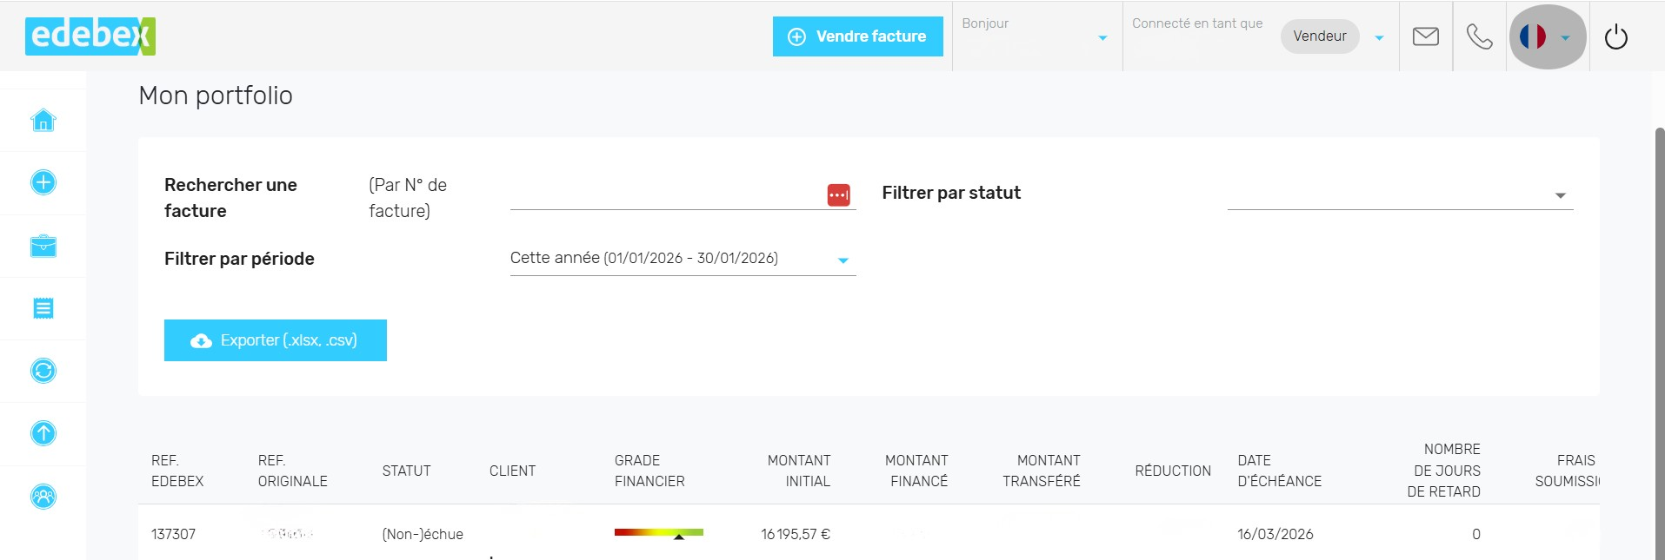Screen dimensions: 1665x560
Task: Log out with the power icon
Action: [x=1615, y=37]
